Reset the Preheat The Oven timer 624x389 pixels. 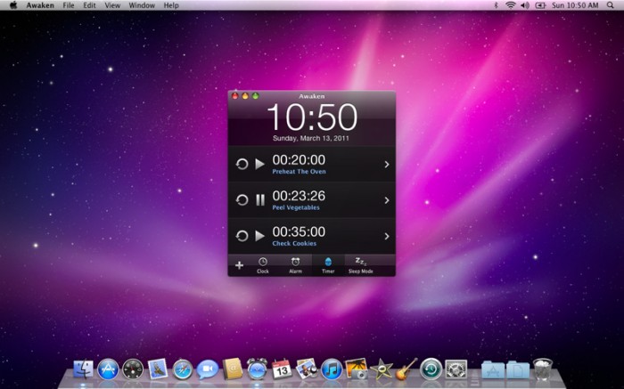click(x=241, y=165)
